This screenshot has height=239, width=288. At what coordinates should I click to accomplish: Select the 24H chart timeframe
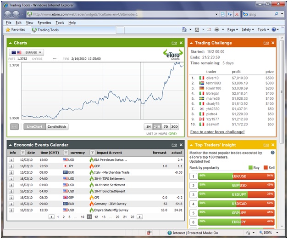coord(157,127)
